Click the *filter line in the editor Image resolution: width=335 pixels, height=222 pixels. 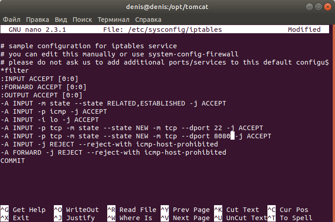click(x=15, y=71)
